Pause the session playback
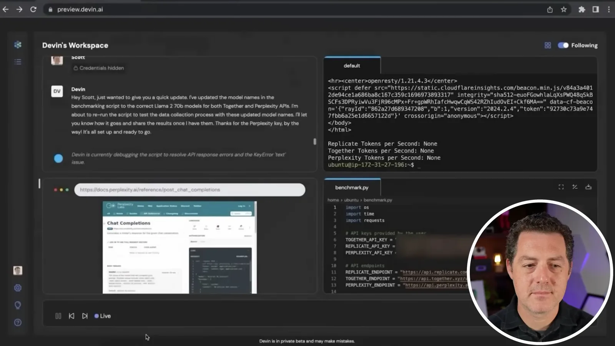615x346 pixels. click(x=58, y=316)
